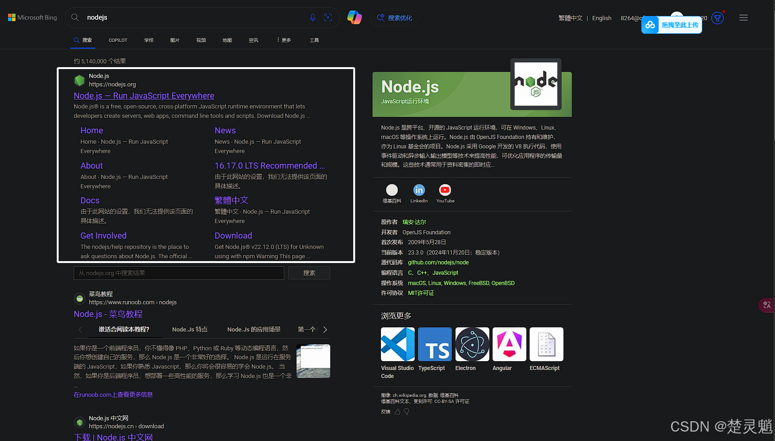Click the 搜索 button beside site search
775x441 pixels.
pos(309,273)
